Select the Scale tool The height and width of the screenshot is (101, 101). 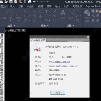(x=41, y=21)
